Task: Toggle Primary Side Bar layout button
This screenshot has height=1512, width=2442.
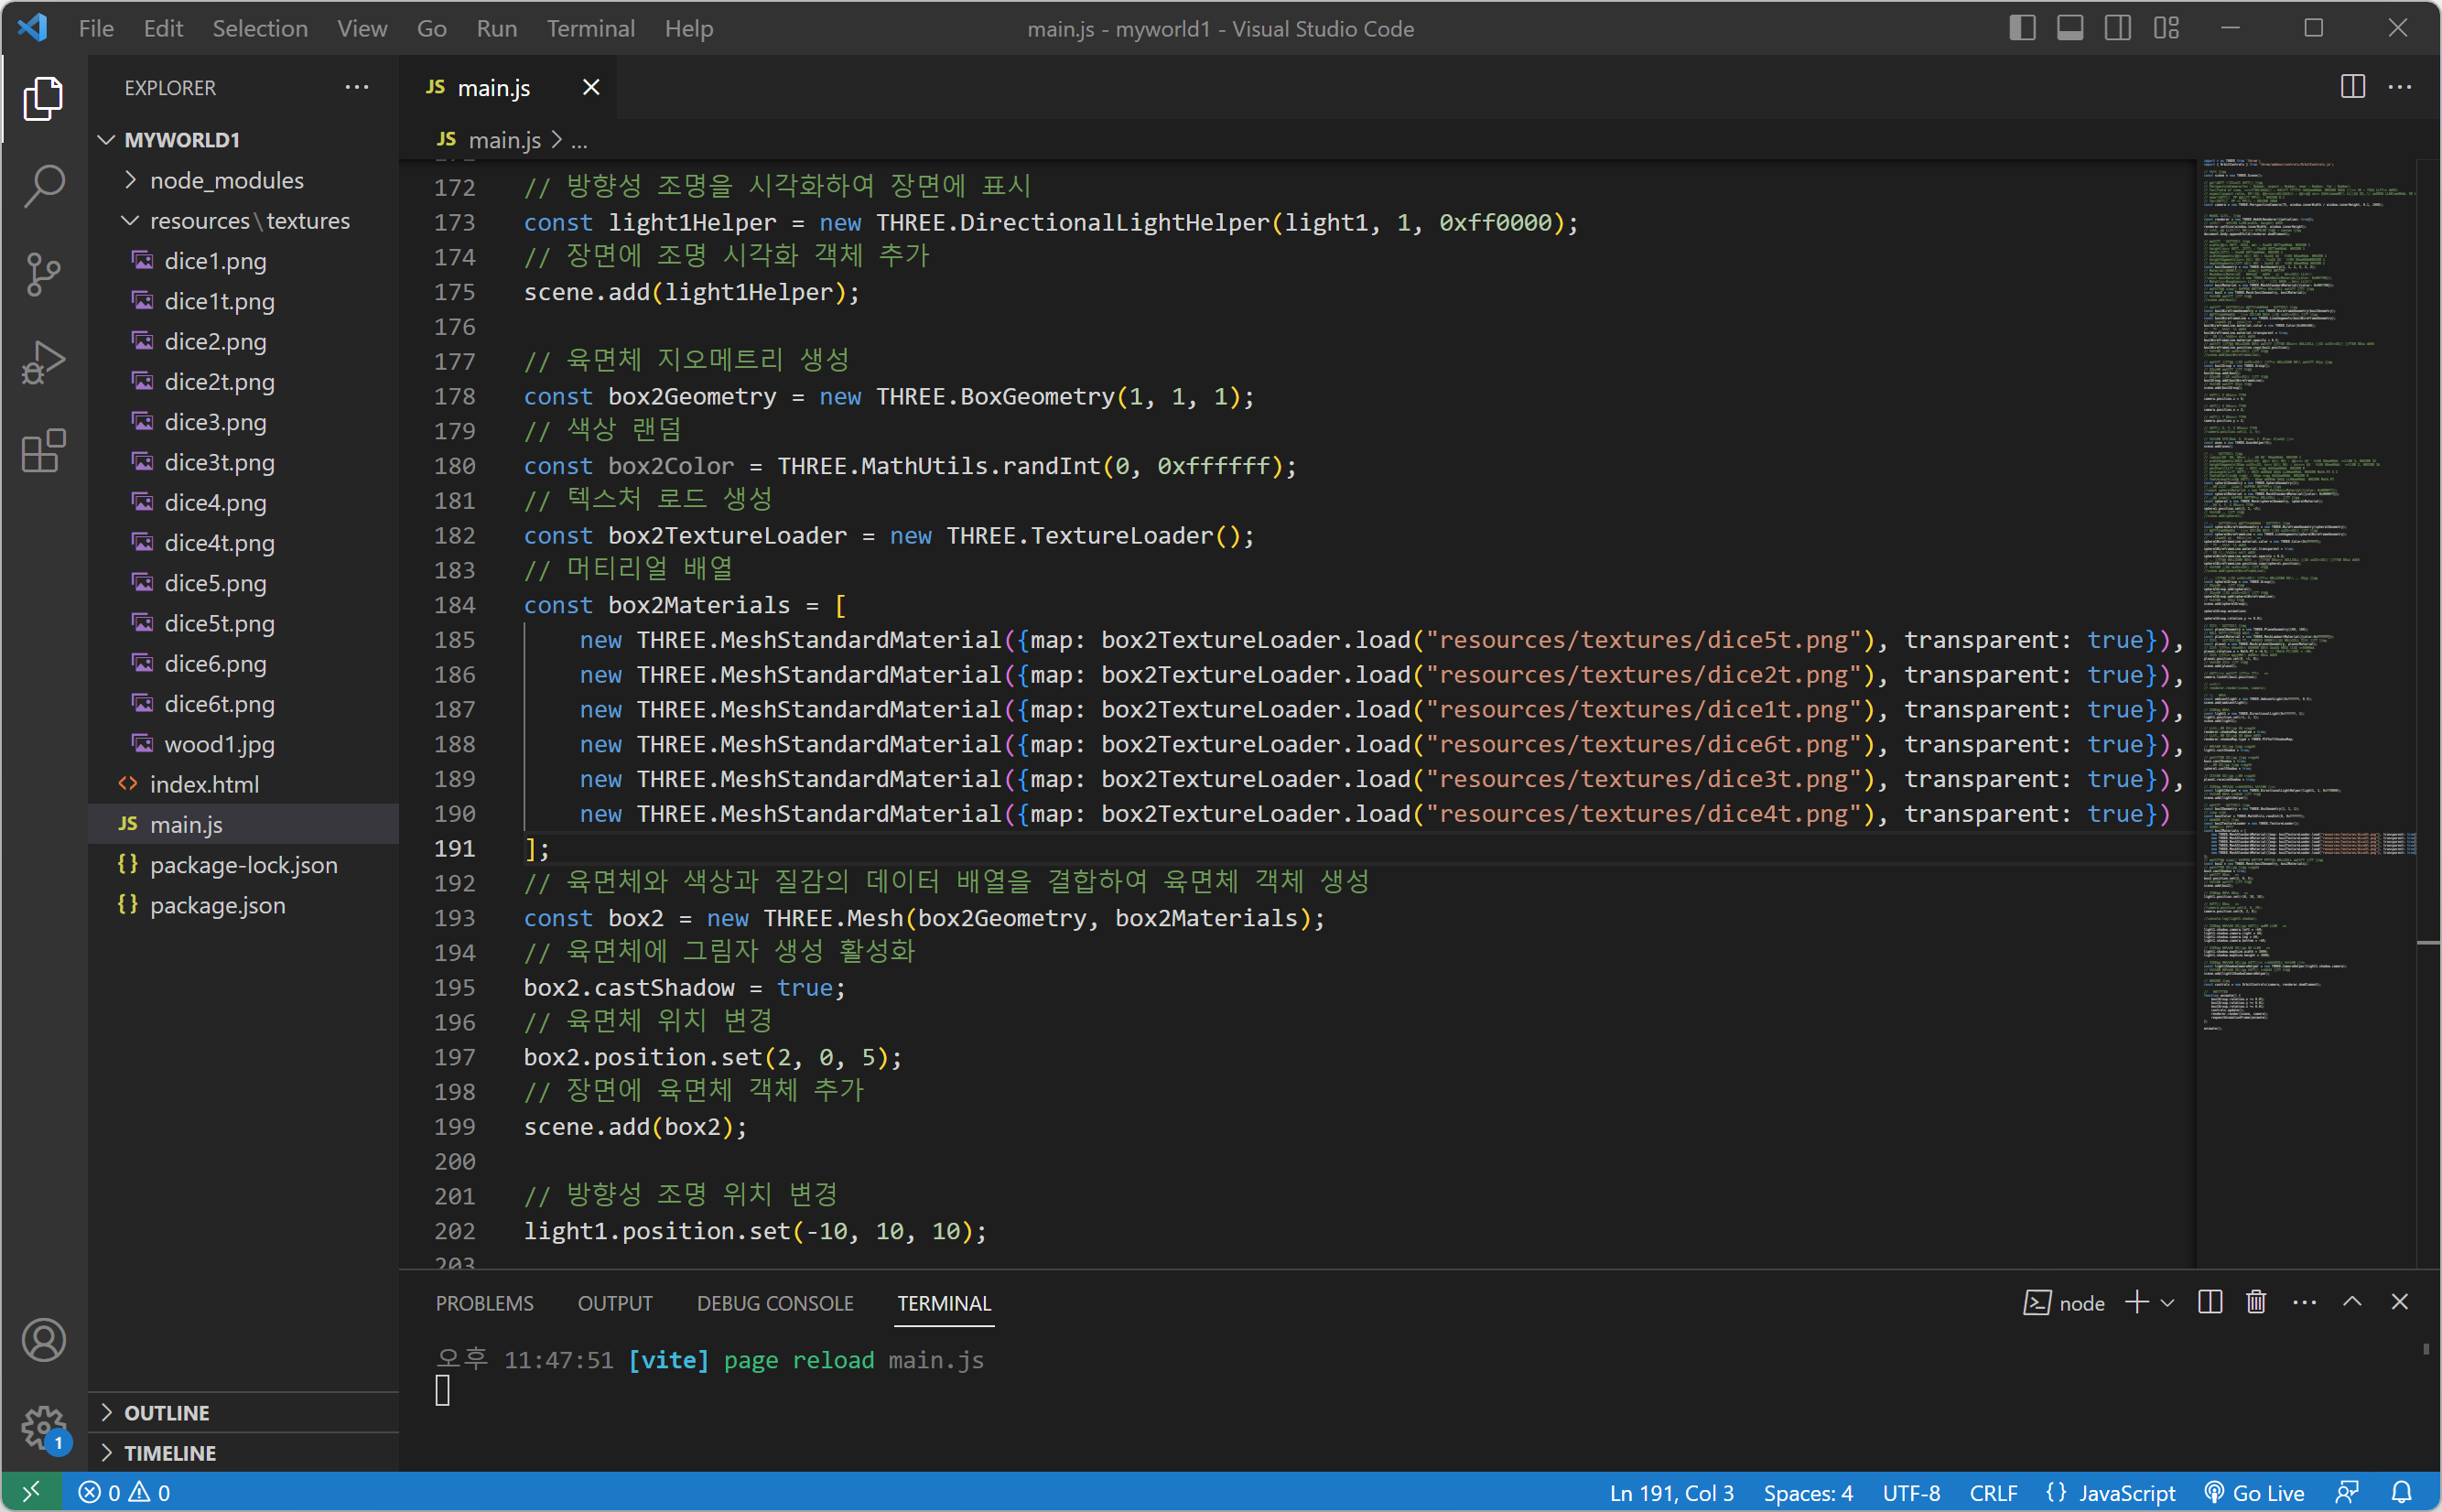Action: (x=2022, y=28)
